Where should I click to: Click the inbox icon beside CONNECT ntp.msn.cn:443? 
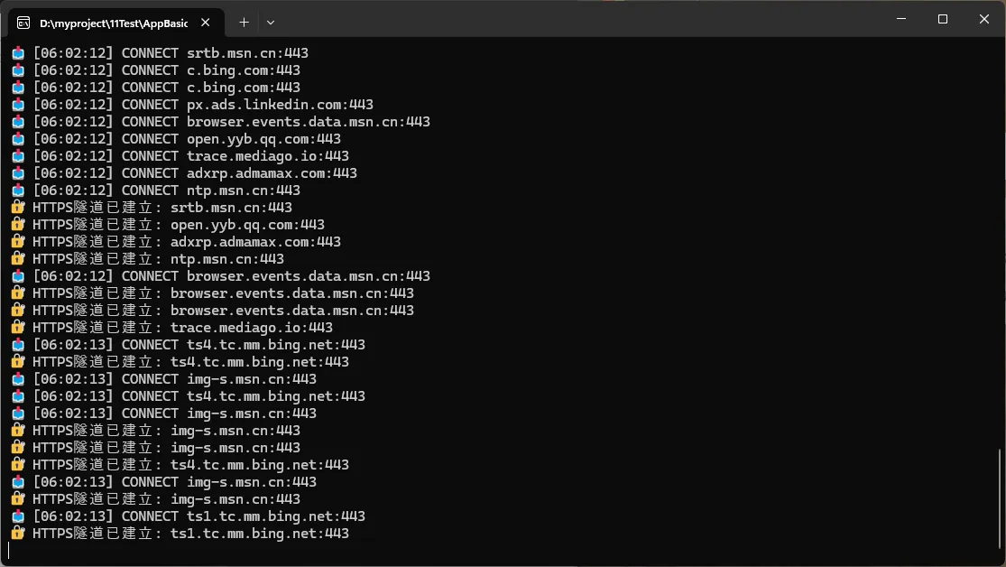[18, 191]
